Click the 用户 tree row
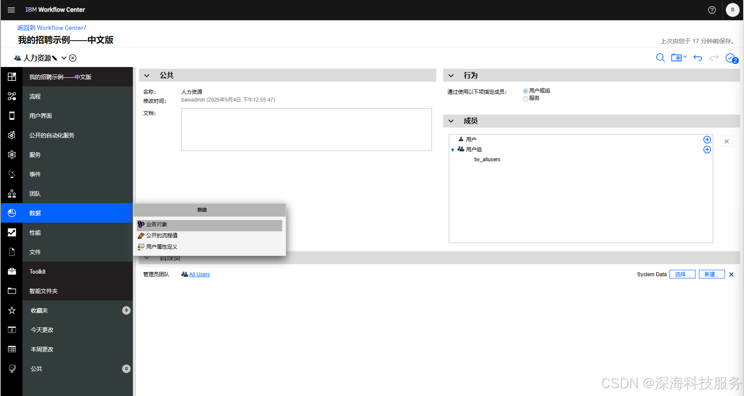 coord(581,139)
